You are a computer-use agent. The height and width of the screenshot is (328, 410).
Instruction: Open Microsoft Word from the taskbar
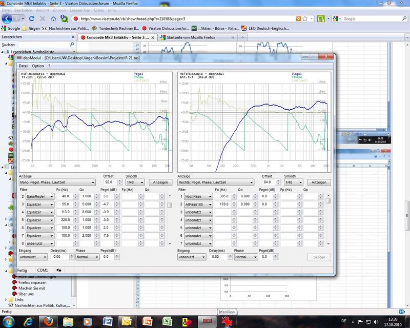point(108,321)
